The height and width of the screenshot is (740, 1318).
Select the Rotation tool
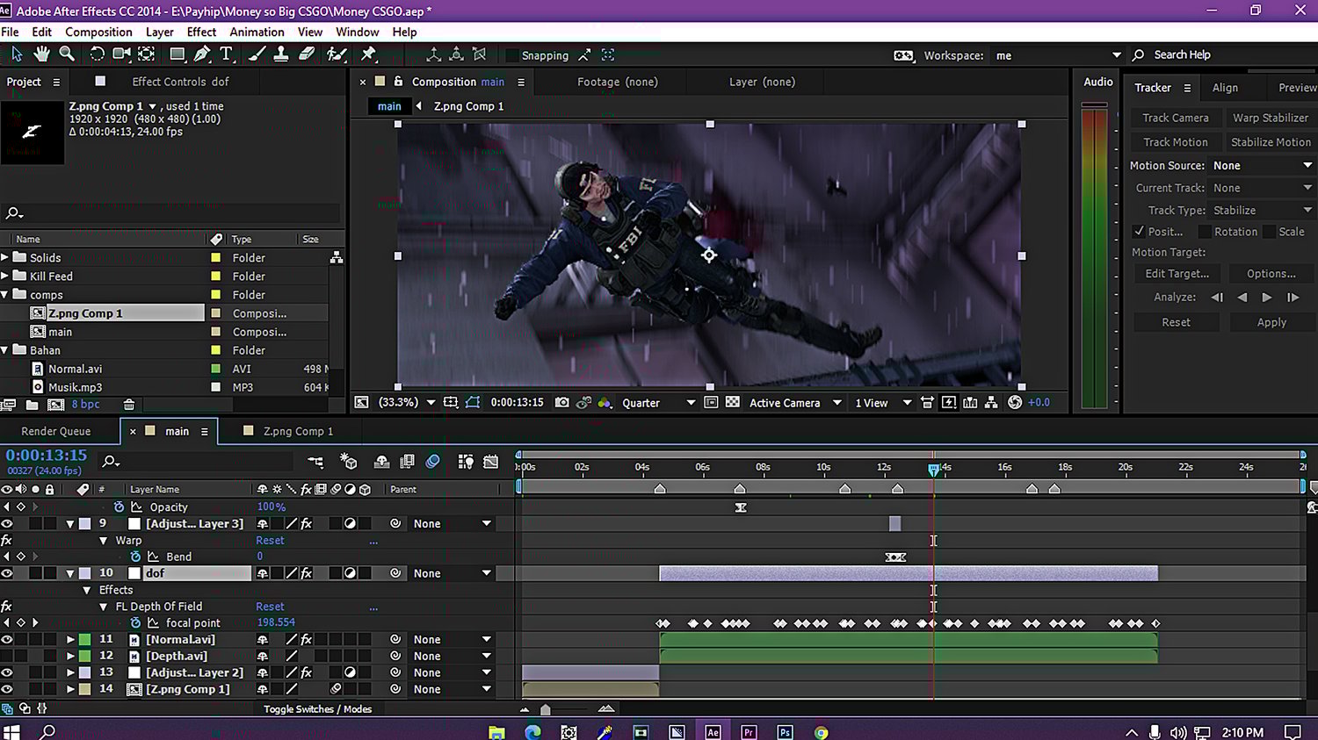tap(97, 54)
